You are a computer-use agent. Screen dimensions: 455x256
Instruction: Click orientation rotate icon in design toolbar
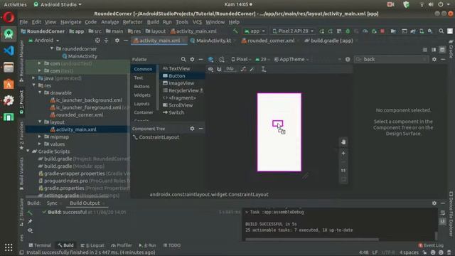[x=222, y=59]
